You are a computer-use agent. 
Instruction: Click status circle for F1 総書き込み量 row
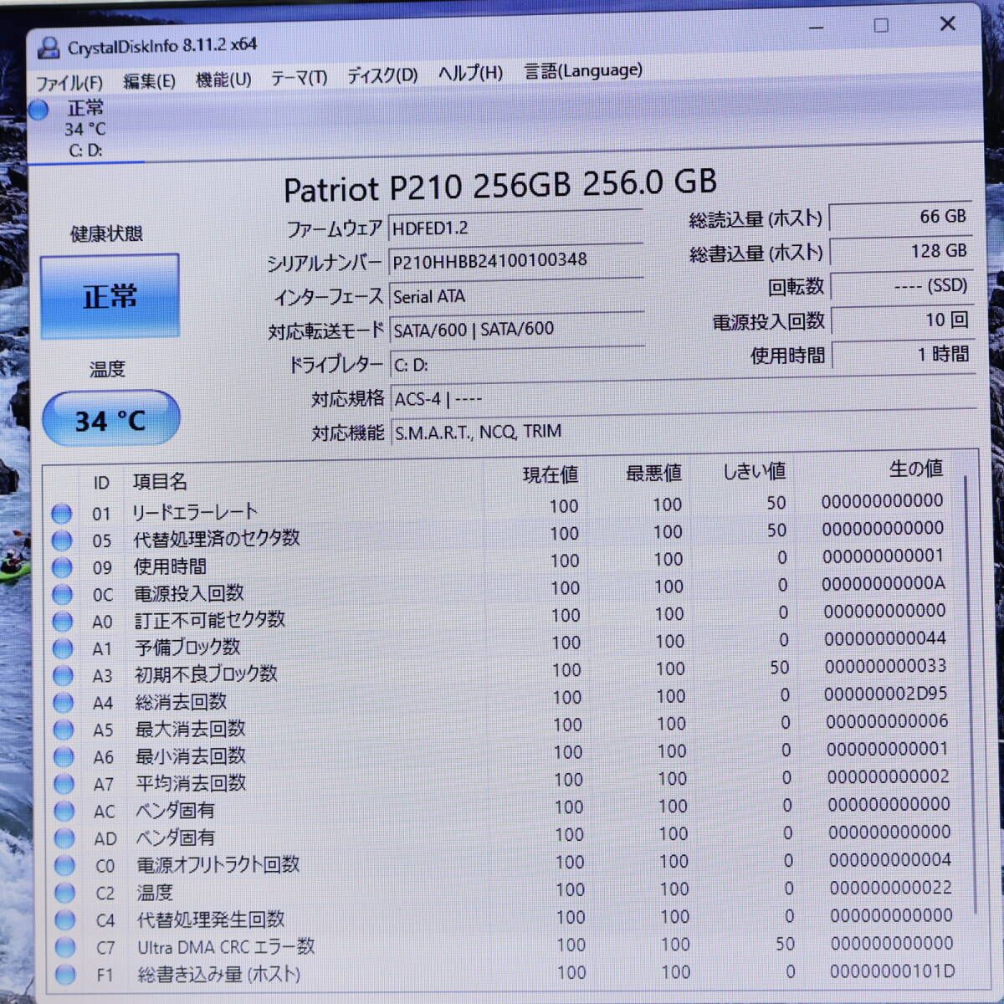click(x=65, y=974)
